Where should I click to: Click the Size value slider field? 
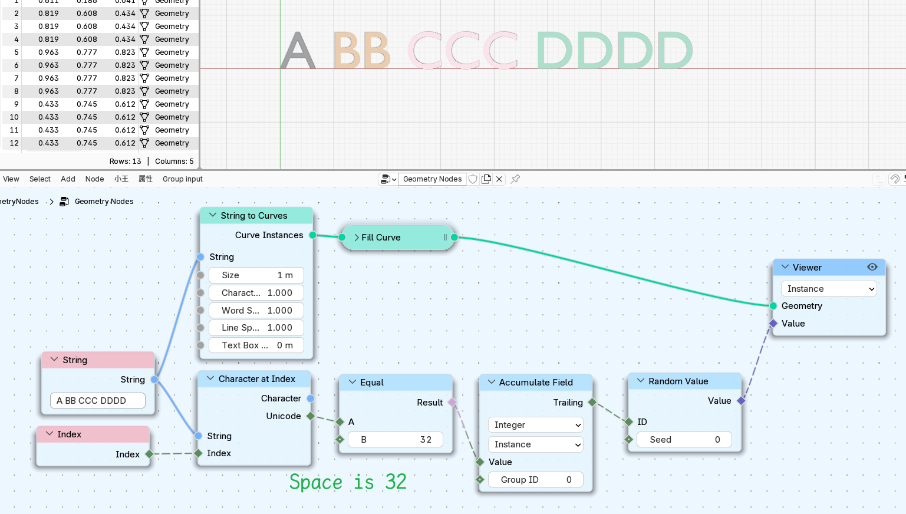point(256,275)
